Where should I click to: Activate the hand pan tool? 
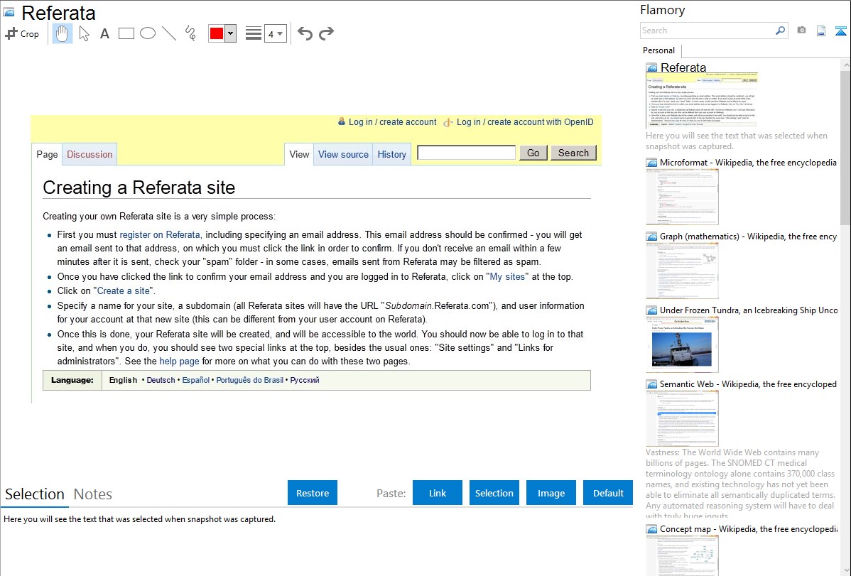pos(62,33)
